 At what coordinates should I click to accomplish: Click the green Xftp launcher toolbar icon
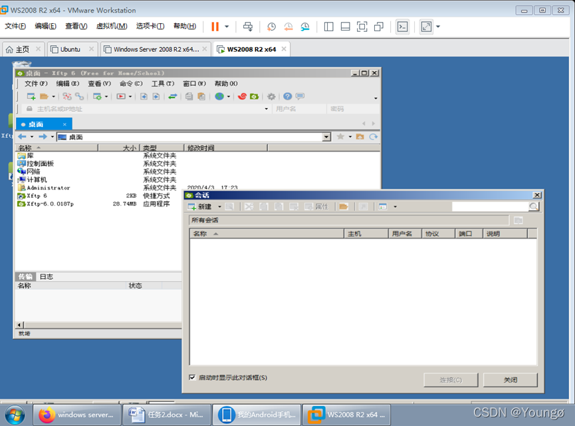pyautogui.click(x=254, y=96)
